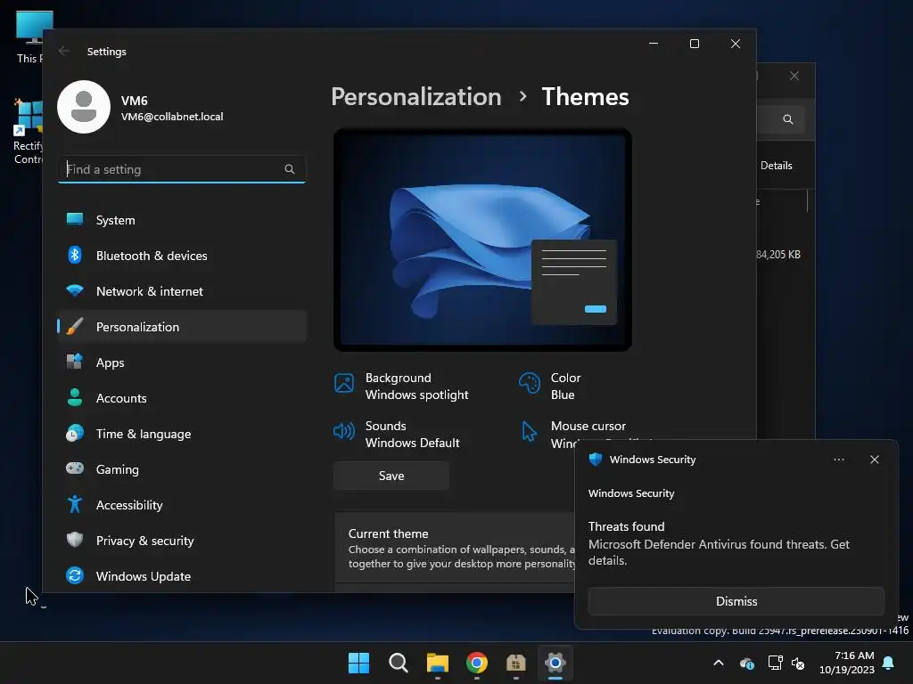Click the muted volume tray icon
913x684 pixels.
pyautogui.click(x=798, y=663)
